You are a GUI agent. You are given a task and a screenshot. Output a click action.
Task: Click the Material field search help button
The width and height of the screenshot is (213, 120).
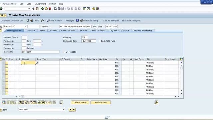point(37,63)
